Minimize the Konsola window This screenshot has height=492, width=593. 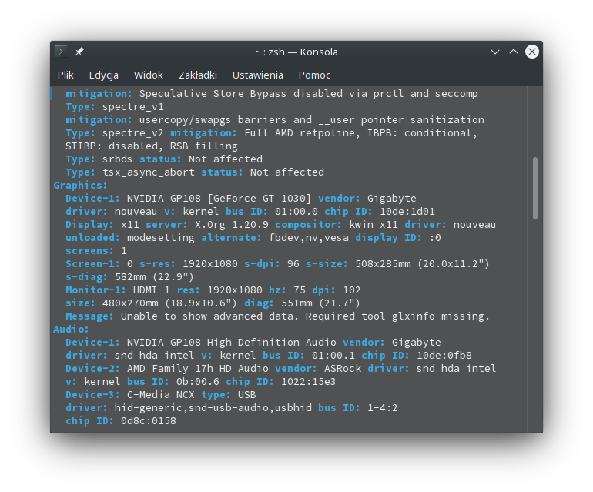[x=495, y=52]
